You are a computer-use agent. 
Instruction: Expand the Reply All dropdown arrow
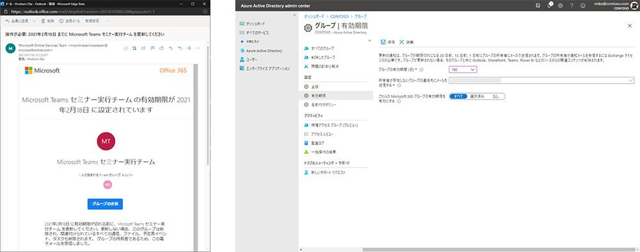(x=34, y=21)
